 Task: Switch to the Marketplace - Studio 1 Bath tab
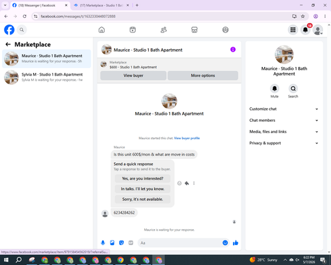tap(101, 5)
